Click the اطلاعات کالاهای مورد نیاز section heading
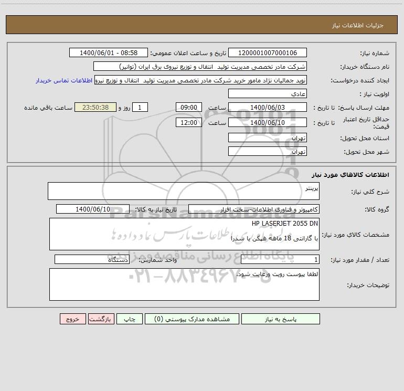The width and height of the screenshot is (404, 391). (350, 175)
